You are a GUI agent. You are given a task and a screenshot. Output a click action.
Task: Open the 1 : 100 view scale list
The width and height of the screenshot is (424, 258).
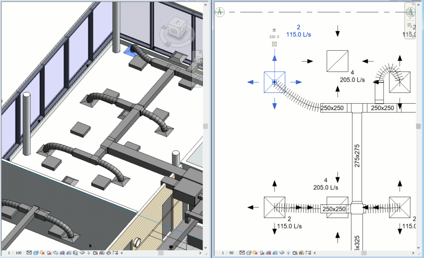15,253
